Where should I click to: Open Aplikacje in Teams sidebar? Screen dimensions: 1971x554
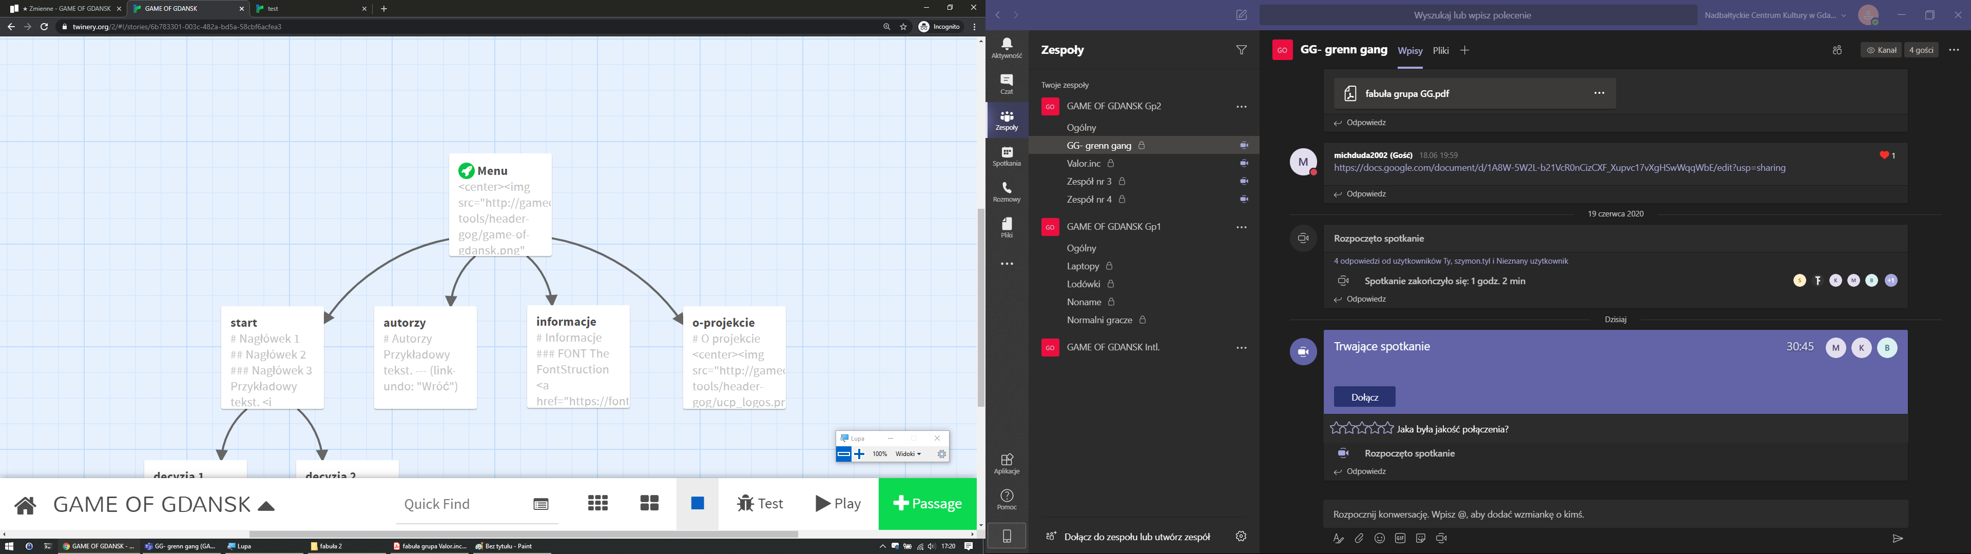point(1007,464)
